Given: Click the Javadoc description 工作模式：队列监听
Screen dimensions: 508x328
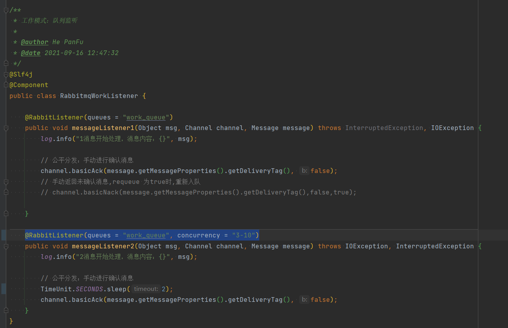Looking at the screenshot, I should point(49,20).
